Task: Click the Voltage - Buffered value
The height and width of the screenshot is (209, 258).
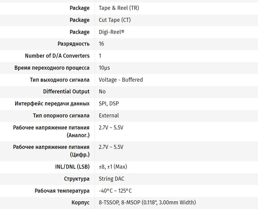Action: click(121, 80)
